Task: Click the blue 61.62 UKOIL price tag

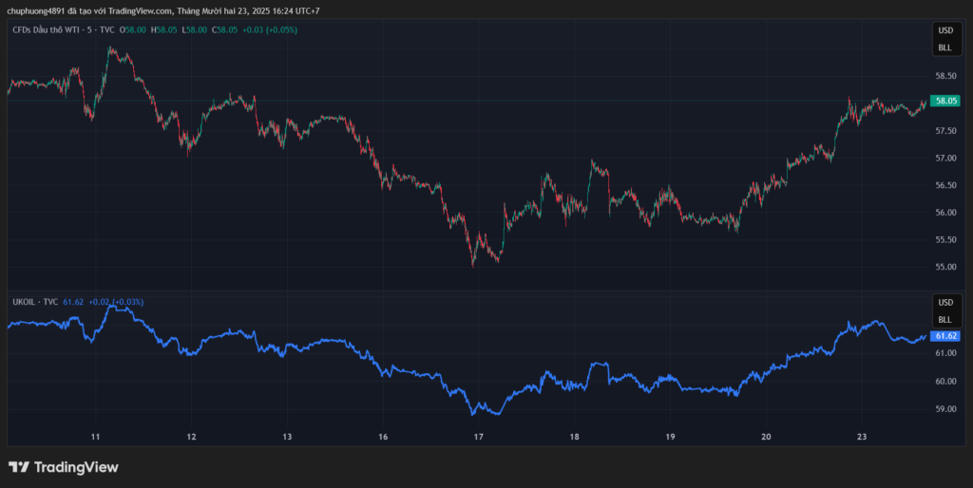Action: tap(946, 336)
